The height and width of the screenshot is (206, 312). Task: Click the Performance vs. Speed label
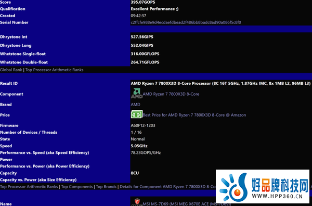click(45, 152)
